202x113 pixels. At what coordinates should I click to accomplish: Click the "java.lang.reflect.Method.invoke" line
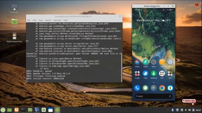pyautogui.click(x=64, y=34)
